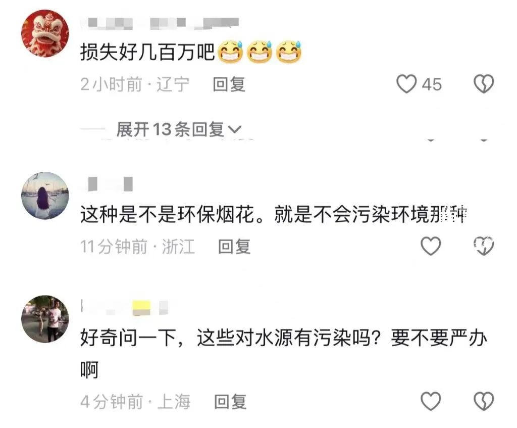The image size is (517, 428).
Task: Open the avatar of girl by harbor
Action: point(45,196)
